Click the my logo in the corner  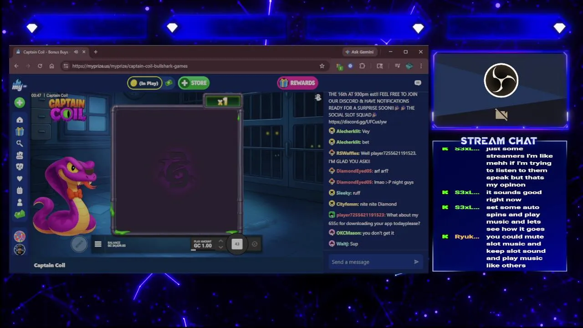19,84
